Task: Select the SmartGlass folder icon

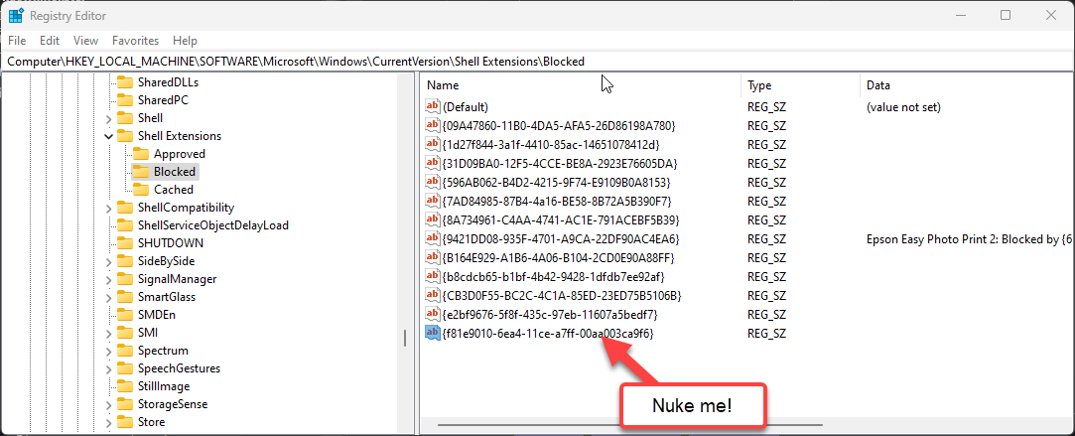Action: pyautogui.click(x=125, y=297)
